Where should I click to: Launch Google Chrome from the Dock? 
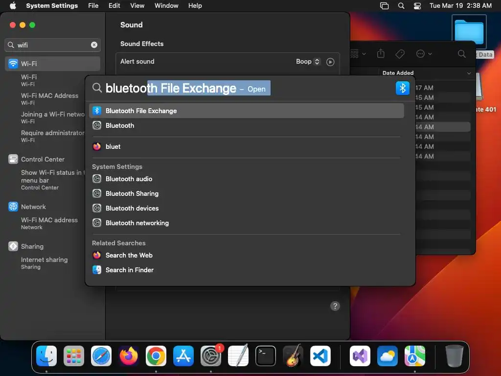(156, 356)
